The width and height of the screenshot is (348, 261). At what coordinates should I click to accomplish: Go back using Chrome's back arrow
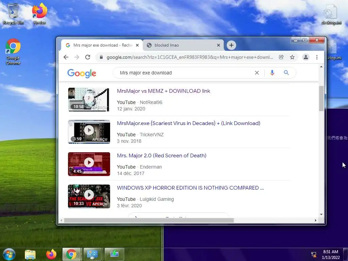[66, 57]
